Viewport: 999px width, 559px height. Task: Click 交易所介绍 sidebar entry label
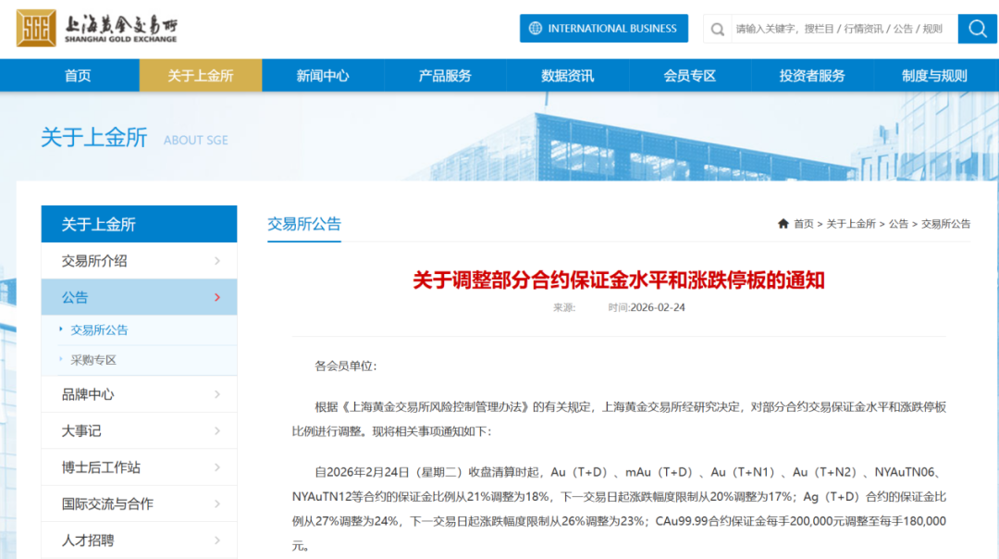pyautogui.click(x=94, y=261)
